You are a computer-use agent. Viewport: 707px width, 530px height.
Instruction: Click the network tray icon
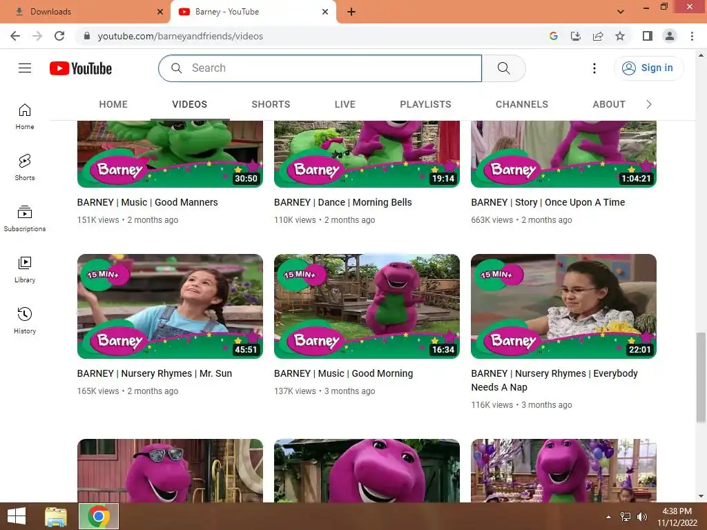(x=626, y=517)
